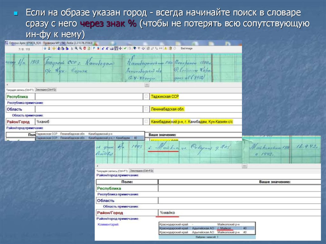Click the horizontal scrollbar under upper scan image
Image resolution: width=326 pixels, height=244 pixels.
[147, 85]
